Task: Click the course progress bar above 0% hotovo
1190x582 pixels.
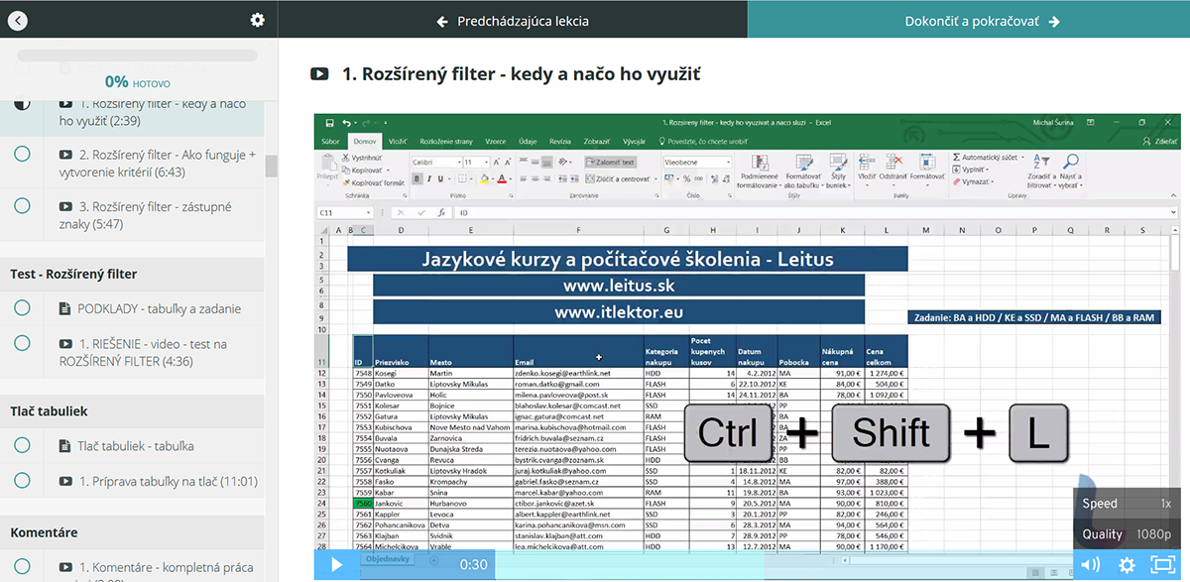Action: click(138, 57)
